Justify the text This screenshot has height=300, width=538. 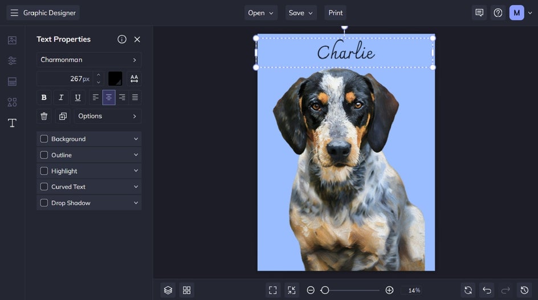[x=135, y=98]
